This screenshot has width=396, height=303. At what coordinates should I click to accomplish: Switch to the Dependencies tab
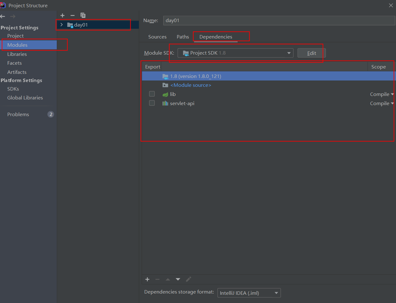[216, 37]
